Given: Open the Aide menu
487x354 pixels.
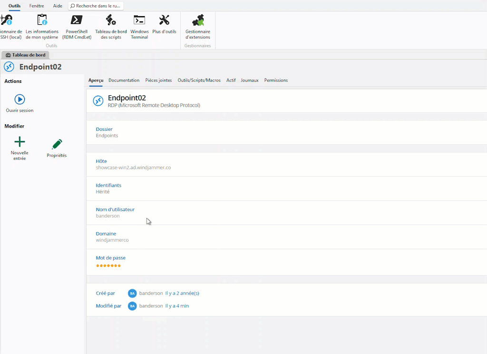Looking at the screenshot, I should coord(58,6).
